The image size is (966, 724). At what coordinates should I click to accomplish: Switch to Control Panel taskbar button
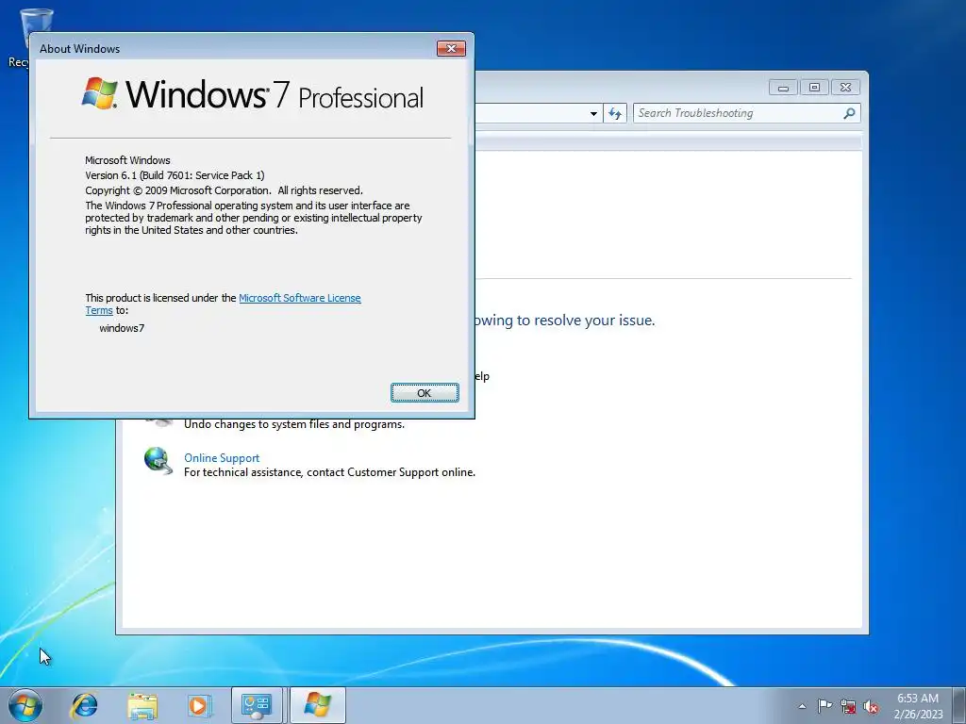coord(257,705)
